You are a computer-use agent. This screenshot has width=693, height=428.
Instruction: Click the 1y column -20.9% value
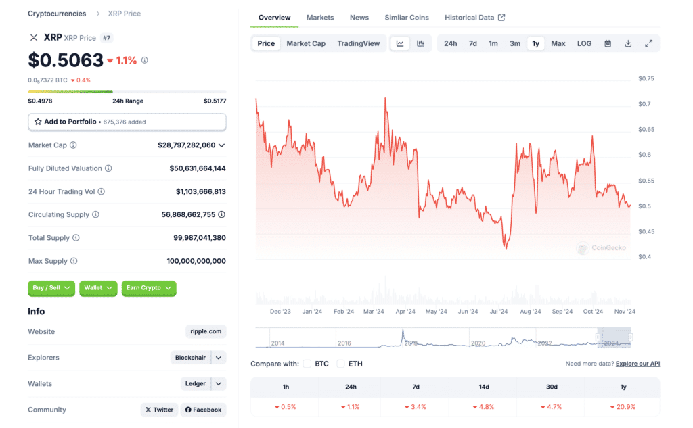click(623, 407)
